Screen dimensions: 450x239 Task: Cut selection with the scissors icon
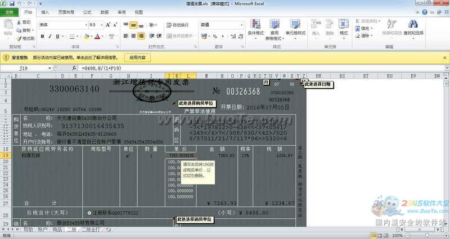click(x=24, y=22)
